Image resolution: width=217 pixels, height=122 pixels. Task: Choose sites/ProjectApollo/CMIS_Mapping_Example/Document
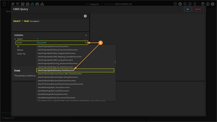click(60, 57)
